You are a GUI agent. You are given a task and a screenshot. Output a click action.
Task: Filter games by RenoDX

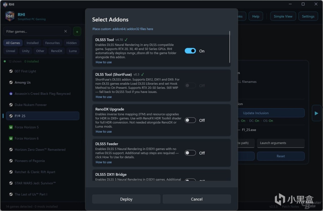click(57, 51)
